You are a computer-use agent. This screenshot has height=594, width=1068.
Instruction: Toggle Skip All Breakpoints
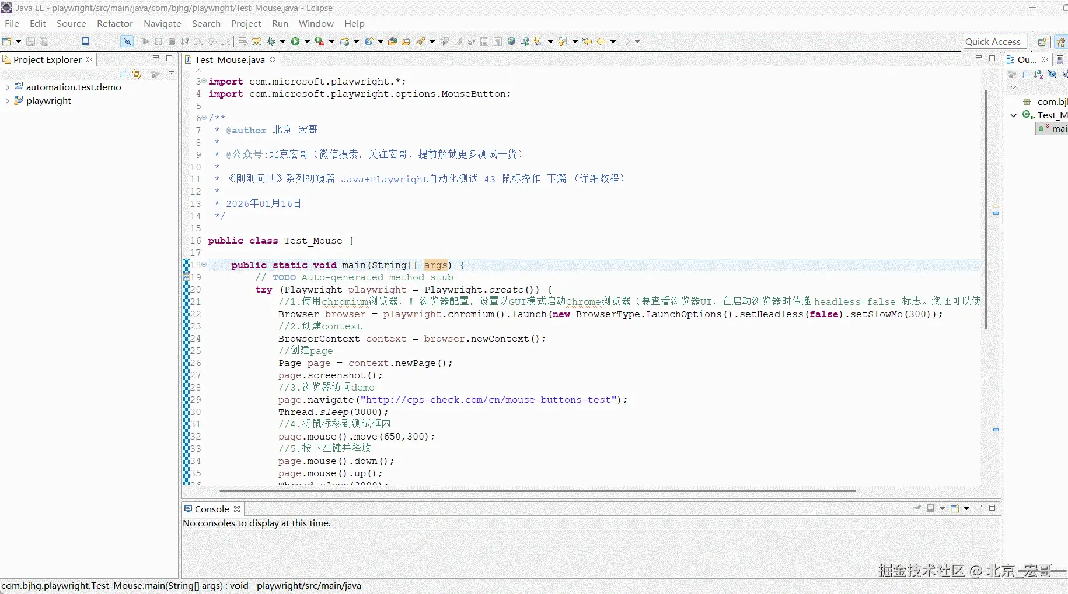point(127,41)
